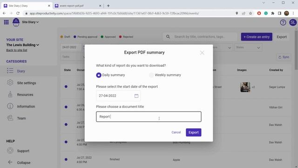Click the Sync button
298x168 pixels.
point(284,57)
